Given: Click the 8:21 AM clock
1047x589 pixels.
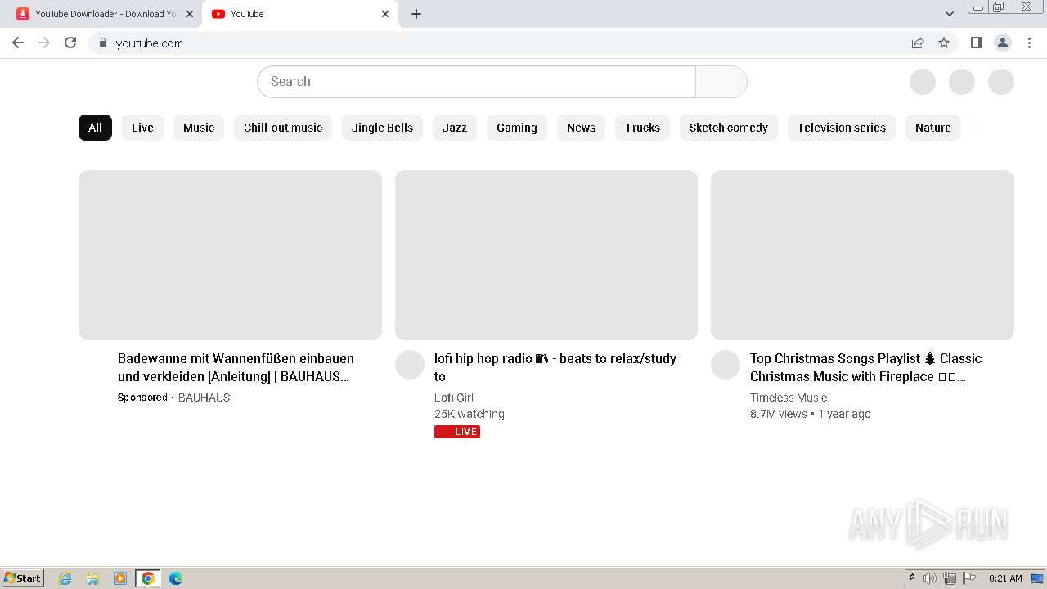Looking at the screenshot, I should (1005, 578).
